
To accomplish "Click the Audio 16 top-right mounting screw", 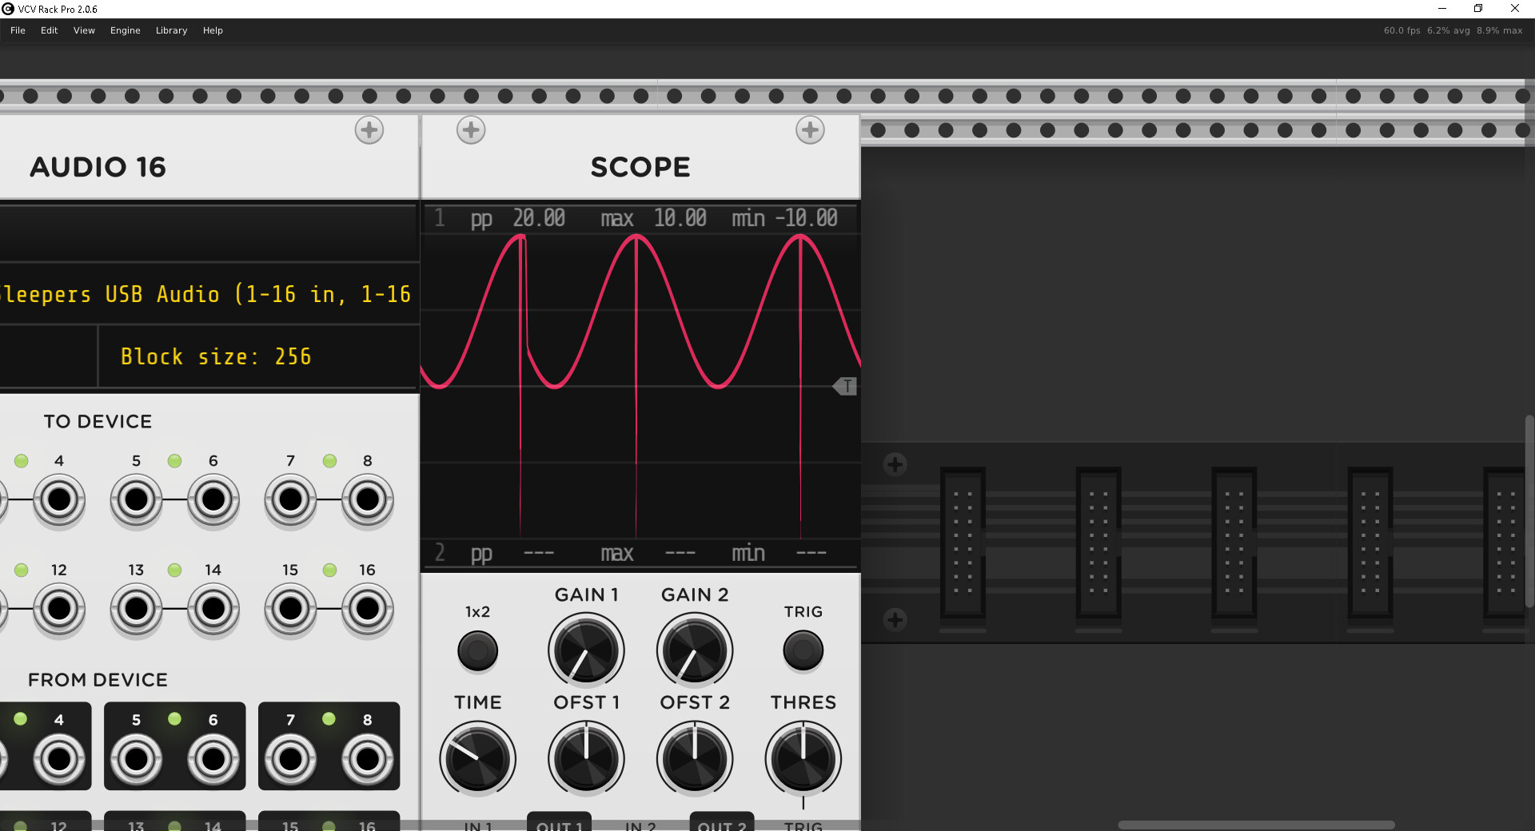I will click(369, 130).
